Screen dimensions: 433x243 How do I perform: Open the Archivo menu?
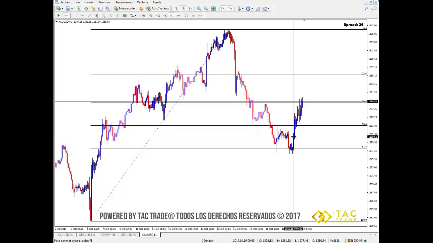(66, 2)
